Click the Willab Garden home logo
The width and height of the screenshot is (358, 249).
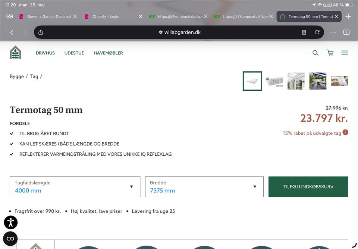(x=15, y=53)
